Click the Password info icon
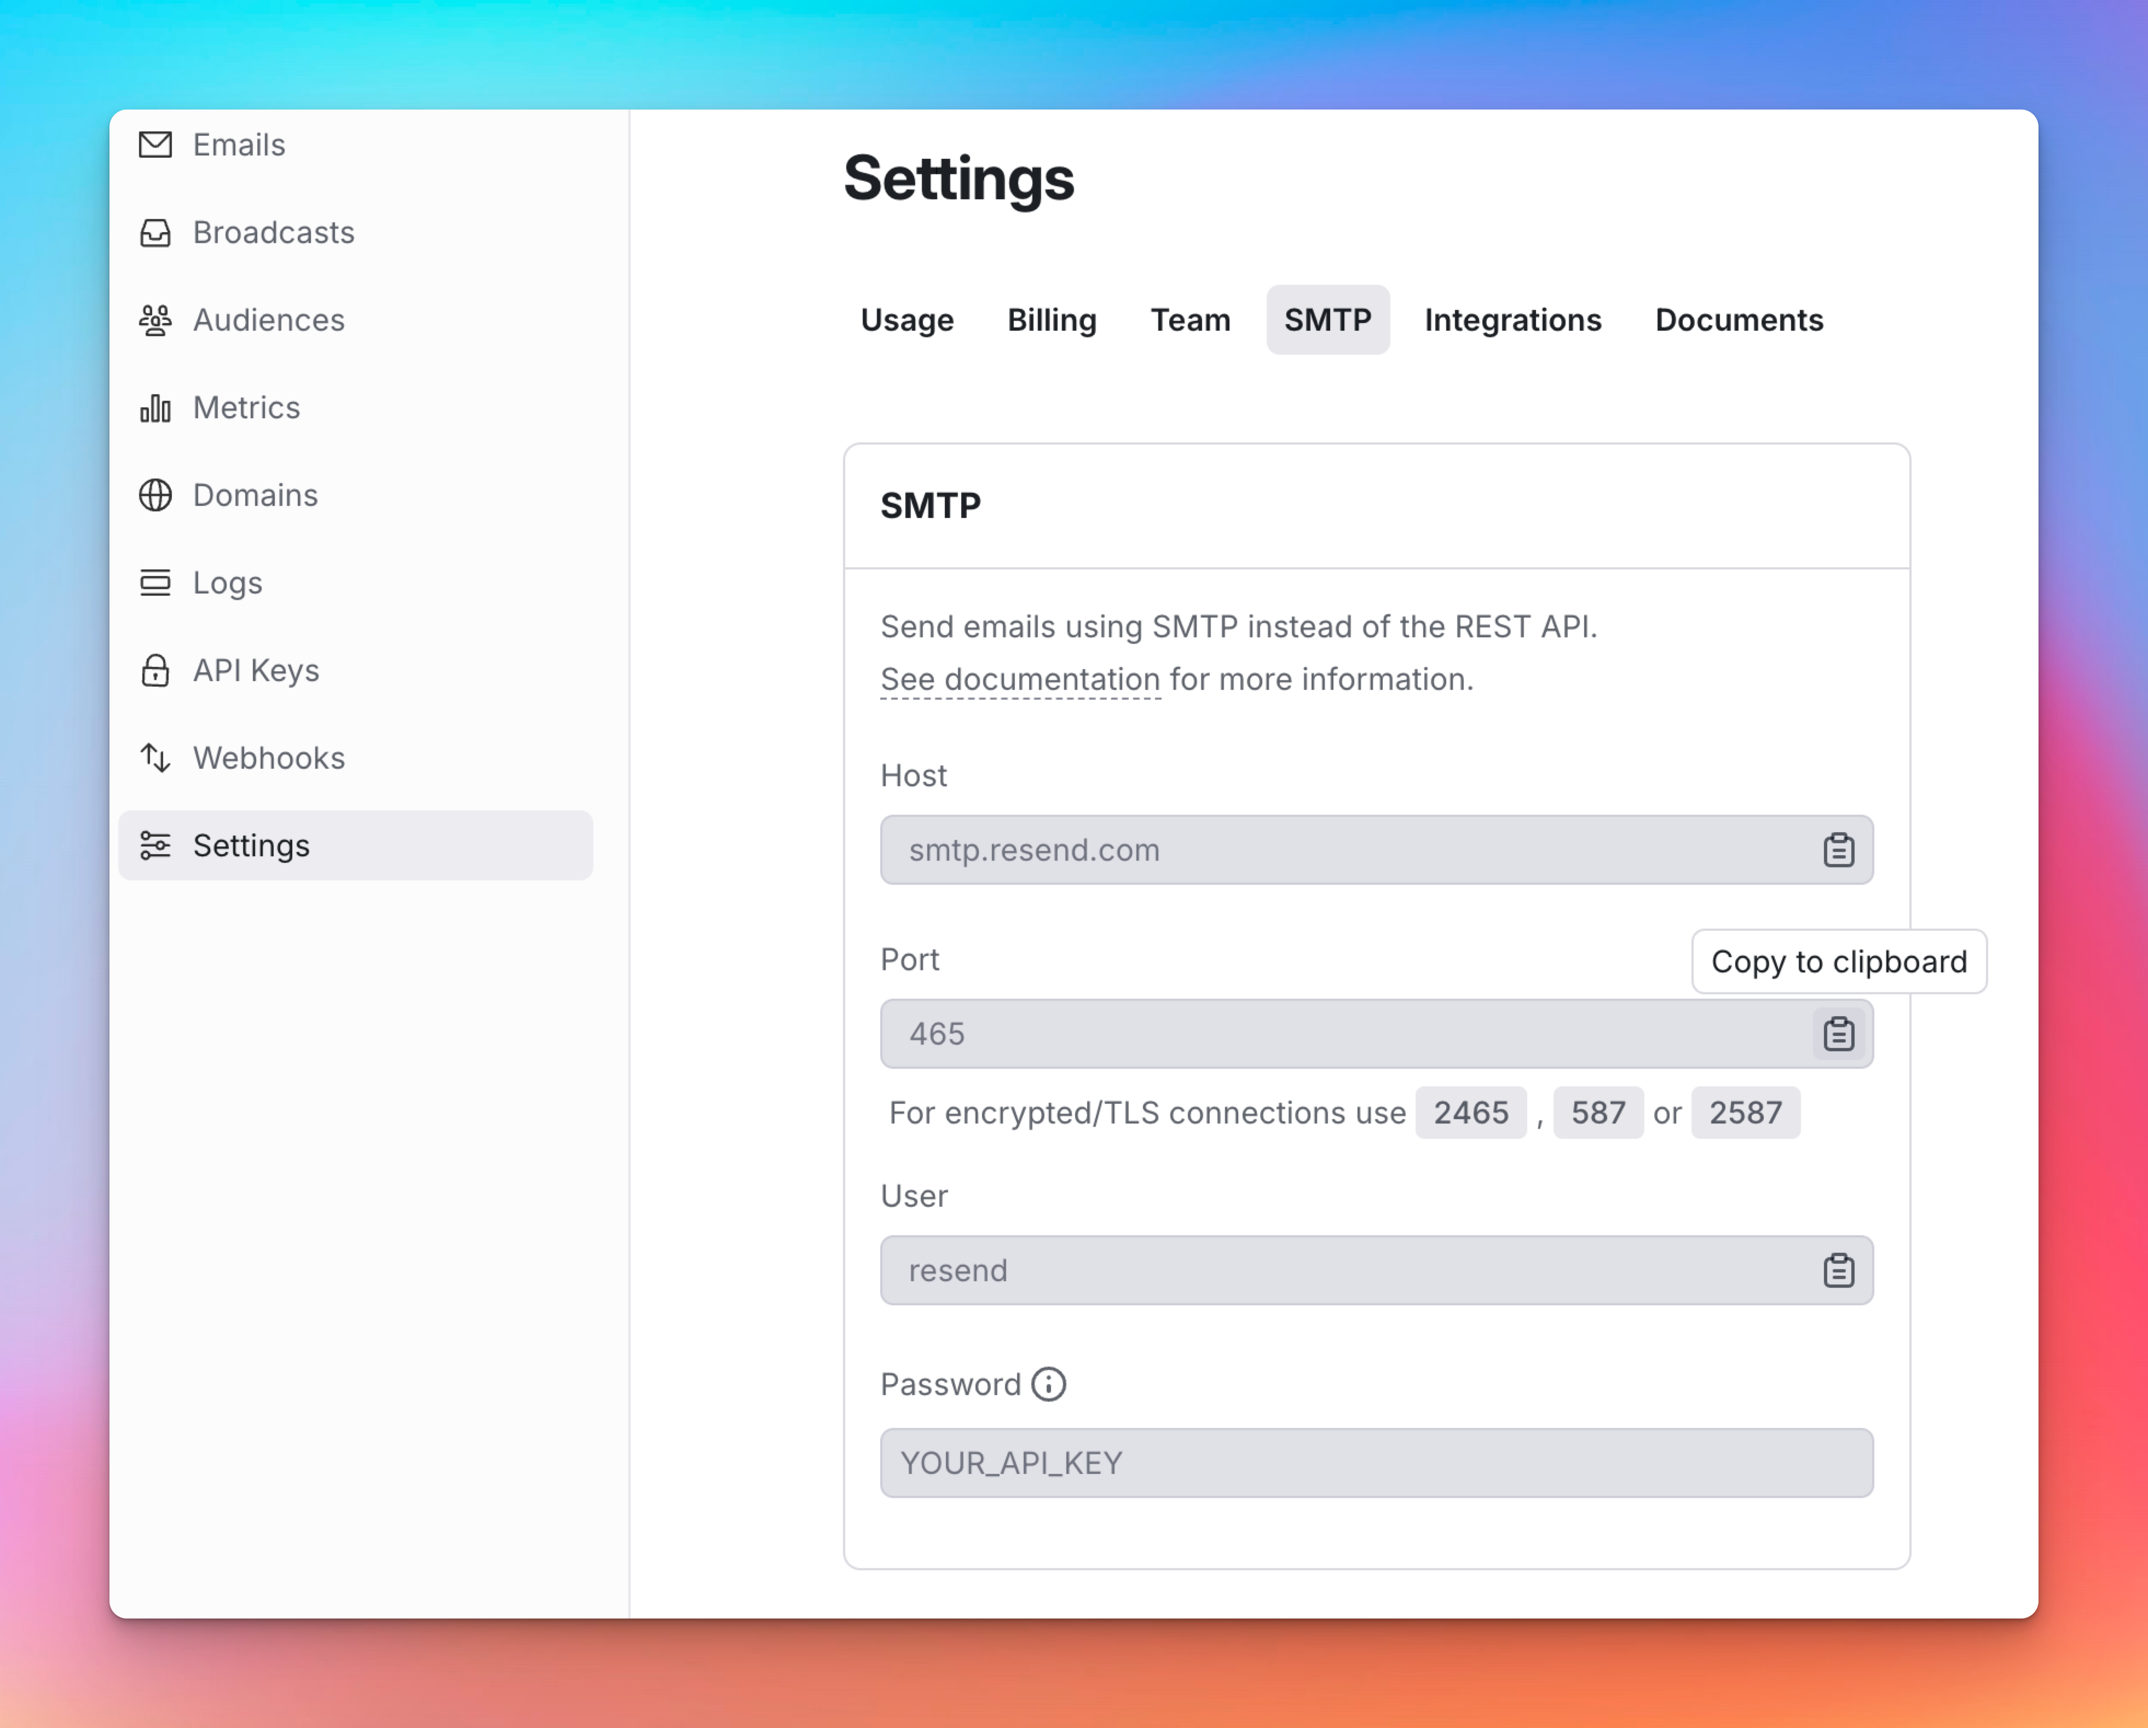The width and height of the screenshot is (2148, 1728). click(1048, 1384)
